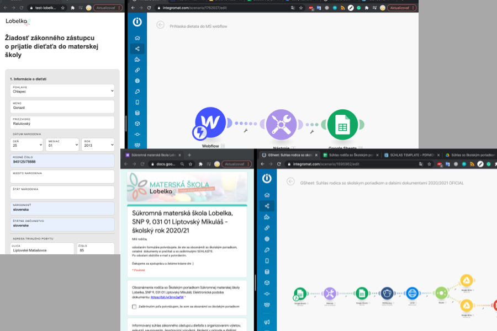This screenshot has height=331, width=497.
Task: Expand the Mesiac month dropdown
Action: 62,145
